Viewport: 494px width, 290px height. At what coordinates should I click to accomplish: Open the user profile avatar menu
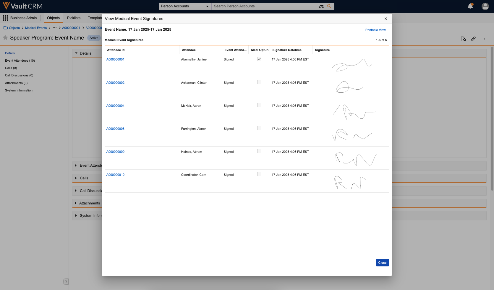pos(485,6)
